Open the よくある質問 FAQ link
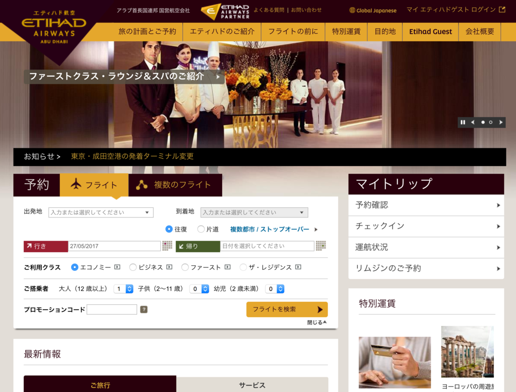516x392 pixels. 269,10
